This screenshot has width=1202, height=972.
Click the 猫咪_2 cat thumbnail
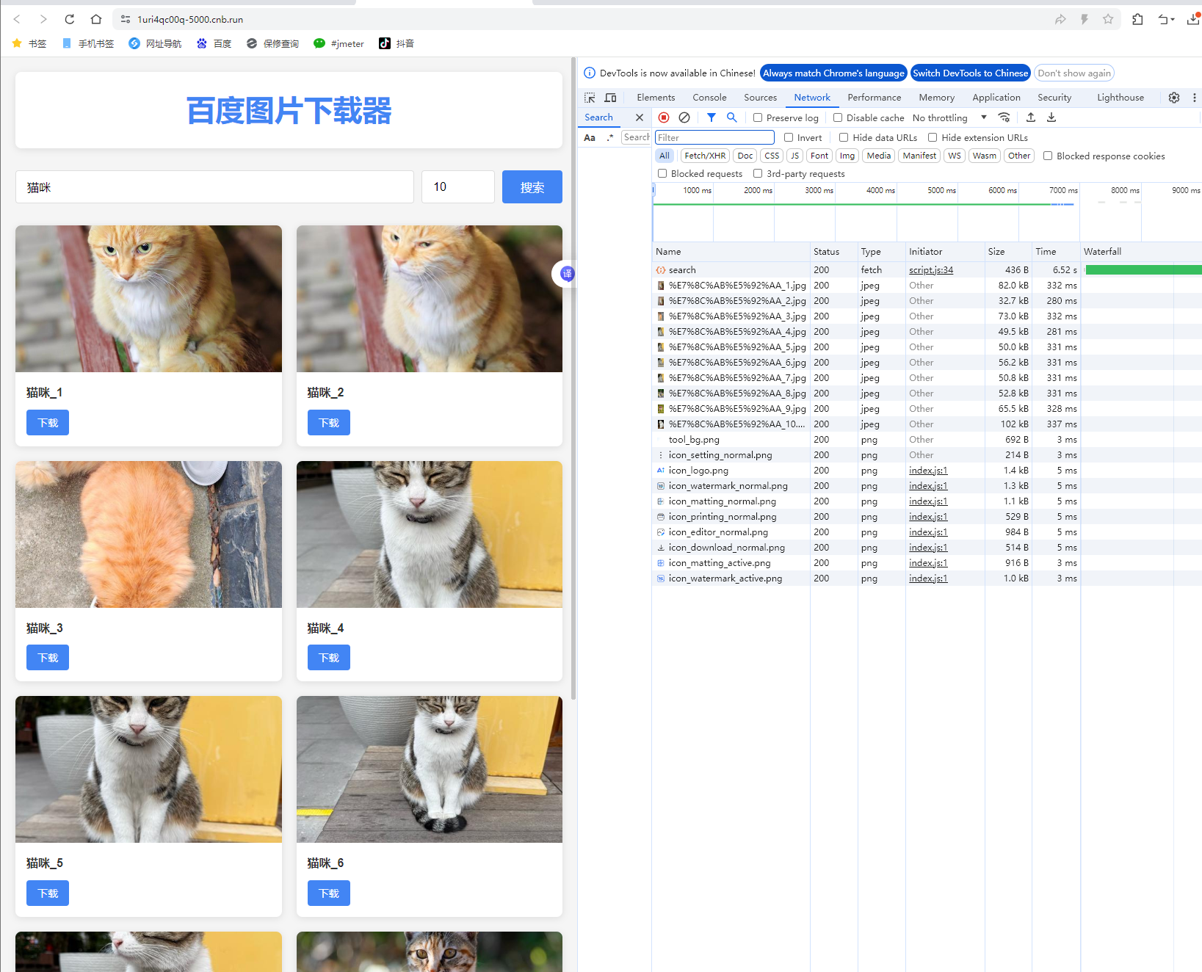[x=430, y=299]
